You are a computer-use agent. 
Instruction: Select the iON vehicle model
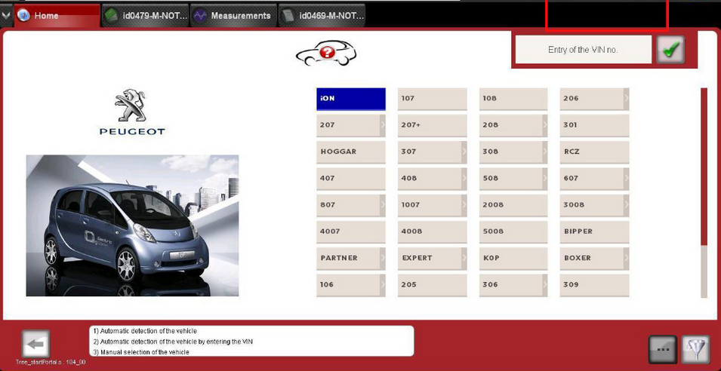click(351, 99)
